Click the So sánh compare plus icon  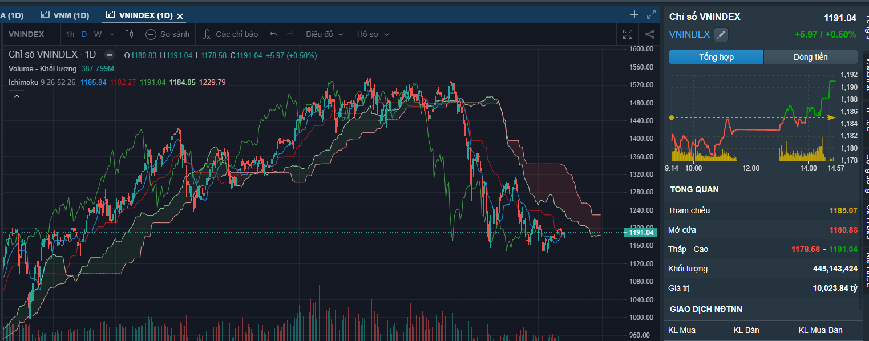click(151, 34)
